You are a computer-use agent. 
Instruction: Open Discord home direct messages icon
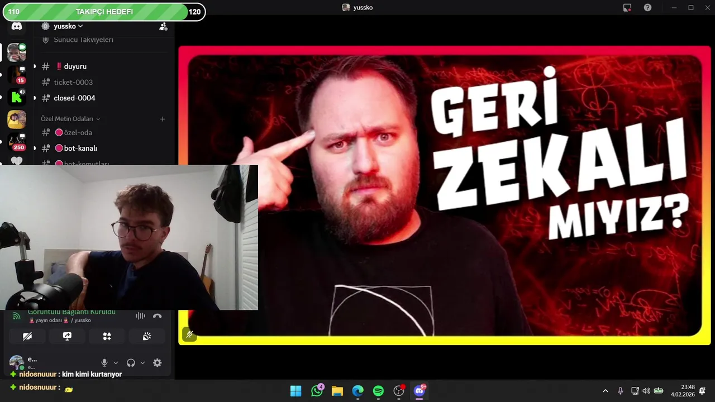coord(17,26)
